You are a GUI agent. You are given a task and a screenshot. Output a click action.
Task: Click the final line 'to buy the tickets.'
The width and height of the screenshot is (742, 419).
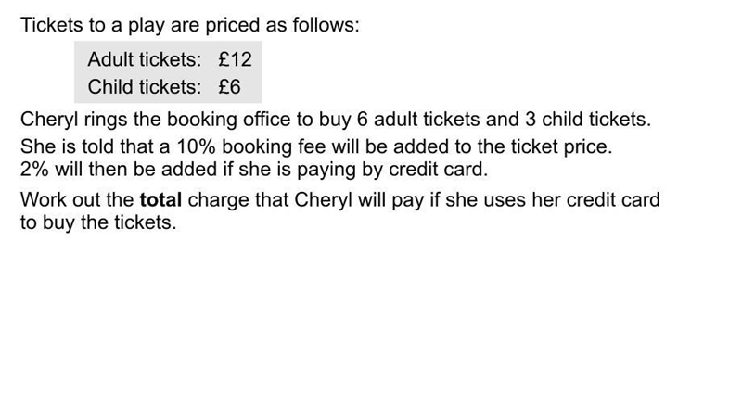(98, 222)
